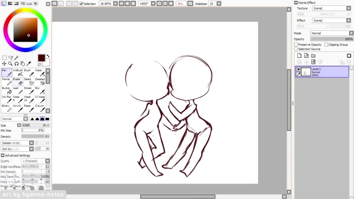354x199 pixels.
Task: Activate the Eyedropper color picker tool
Action: 29,64
